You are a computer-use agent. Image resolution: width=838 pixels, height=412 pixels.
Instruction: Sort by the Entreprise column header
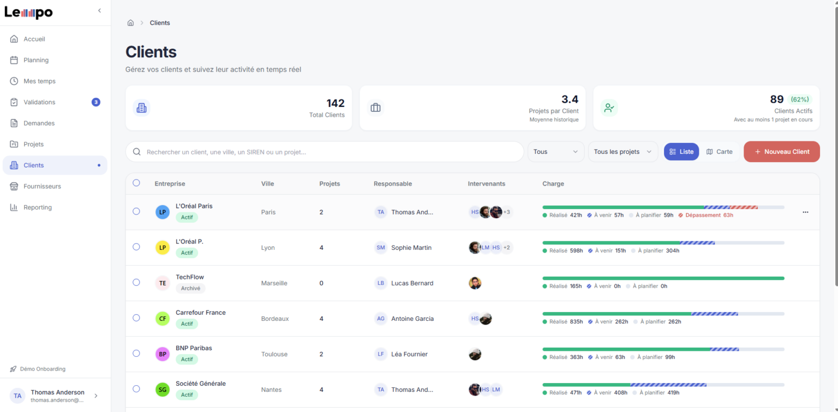click(x=170, y=184)
